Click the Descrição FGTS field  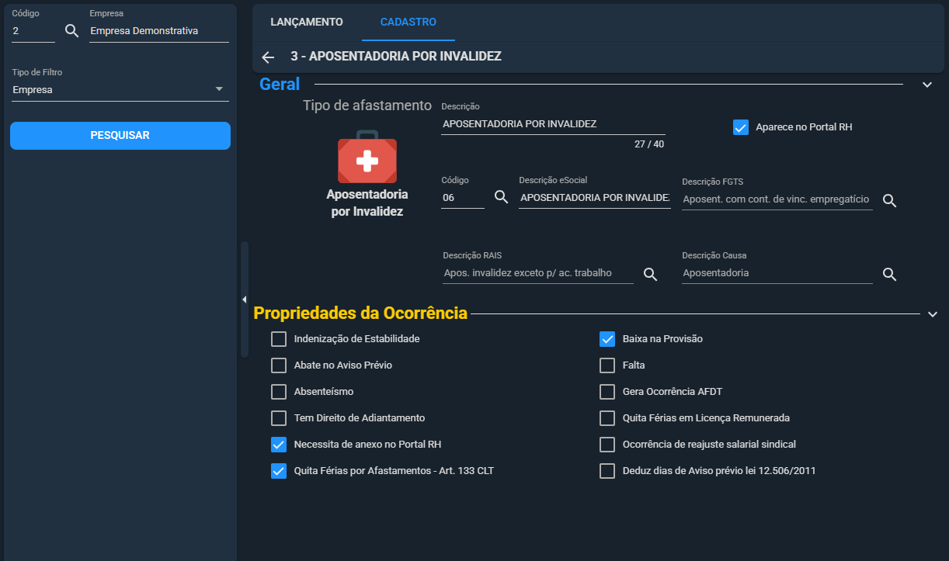click(x=777, y=199)
